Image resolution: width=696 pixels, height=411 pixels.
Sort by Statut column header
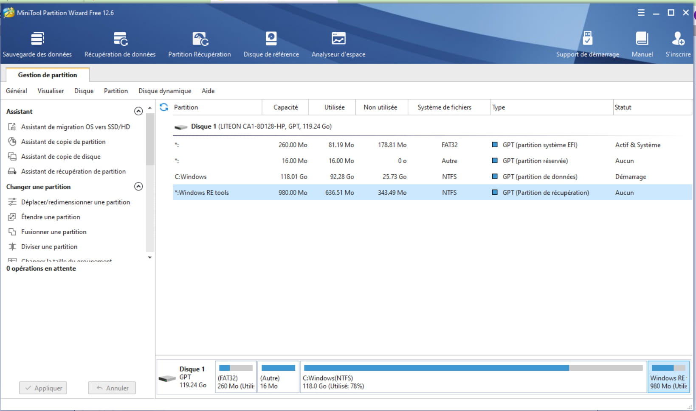(x=652, y=107)
